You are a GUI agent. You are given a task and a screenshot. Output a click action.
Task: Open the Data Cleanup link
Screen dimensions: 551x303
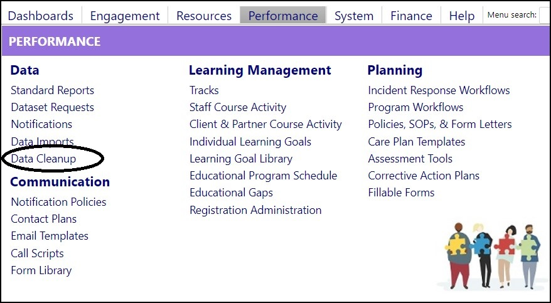point(43,159)
